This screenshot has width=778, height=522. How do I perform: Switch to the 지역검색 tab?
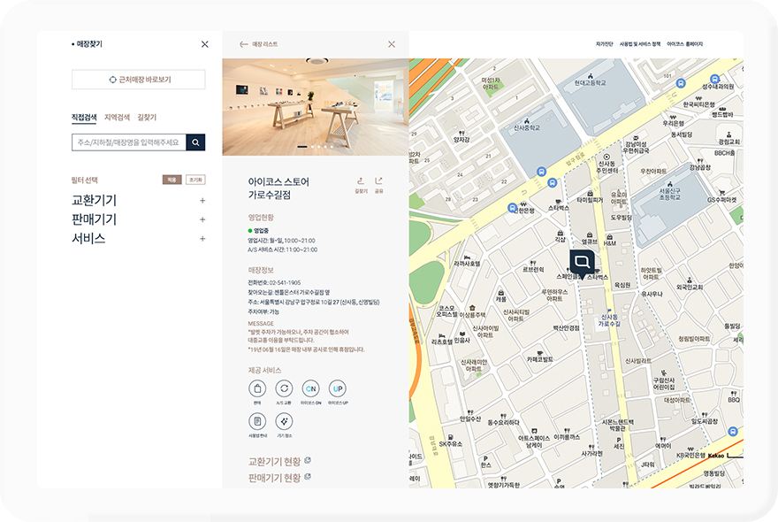(117, 117)
